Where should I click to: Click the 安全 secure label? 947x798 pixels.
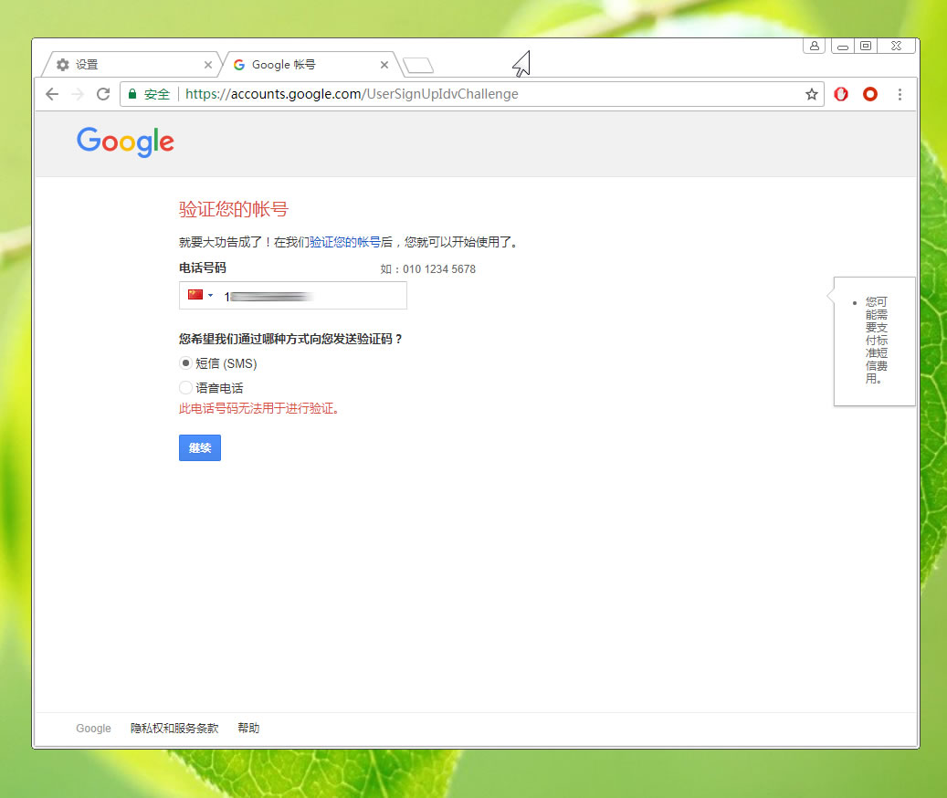click(x=157, y=94)
